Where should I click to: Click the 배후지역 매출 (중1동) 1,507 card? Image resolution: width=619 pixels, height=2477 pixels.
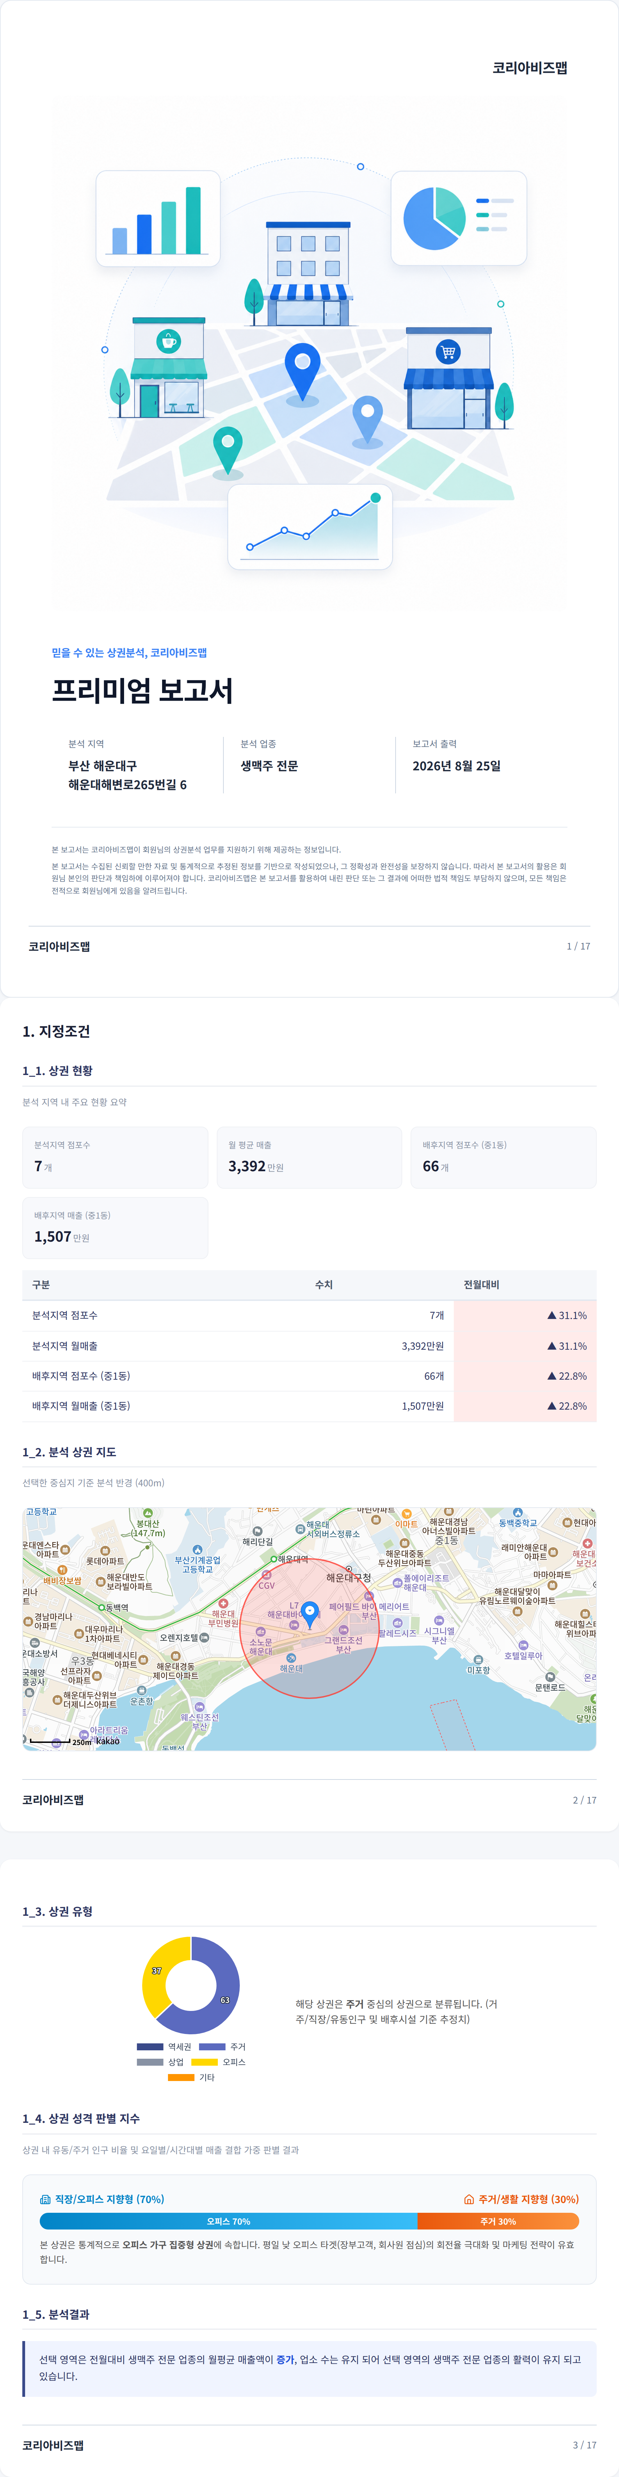pyautogui.click(x=115, y=1228)
